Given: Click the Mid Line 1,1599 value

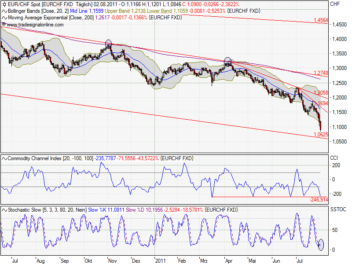Looking at the screenshot, I should click(x=87, y=11).
